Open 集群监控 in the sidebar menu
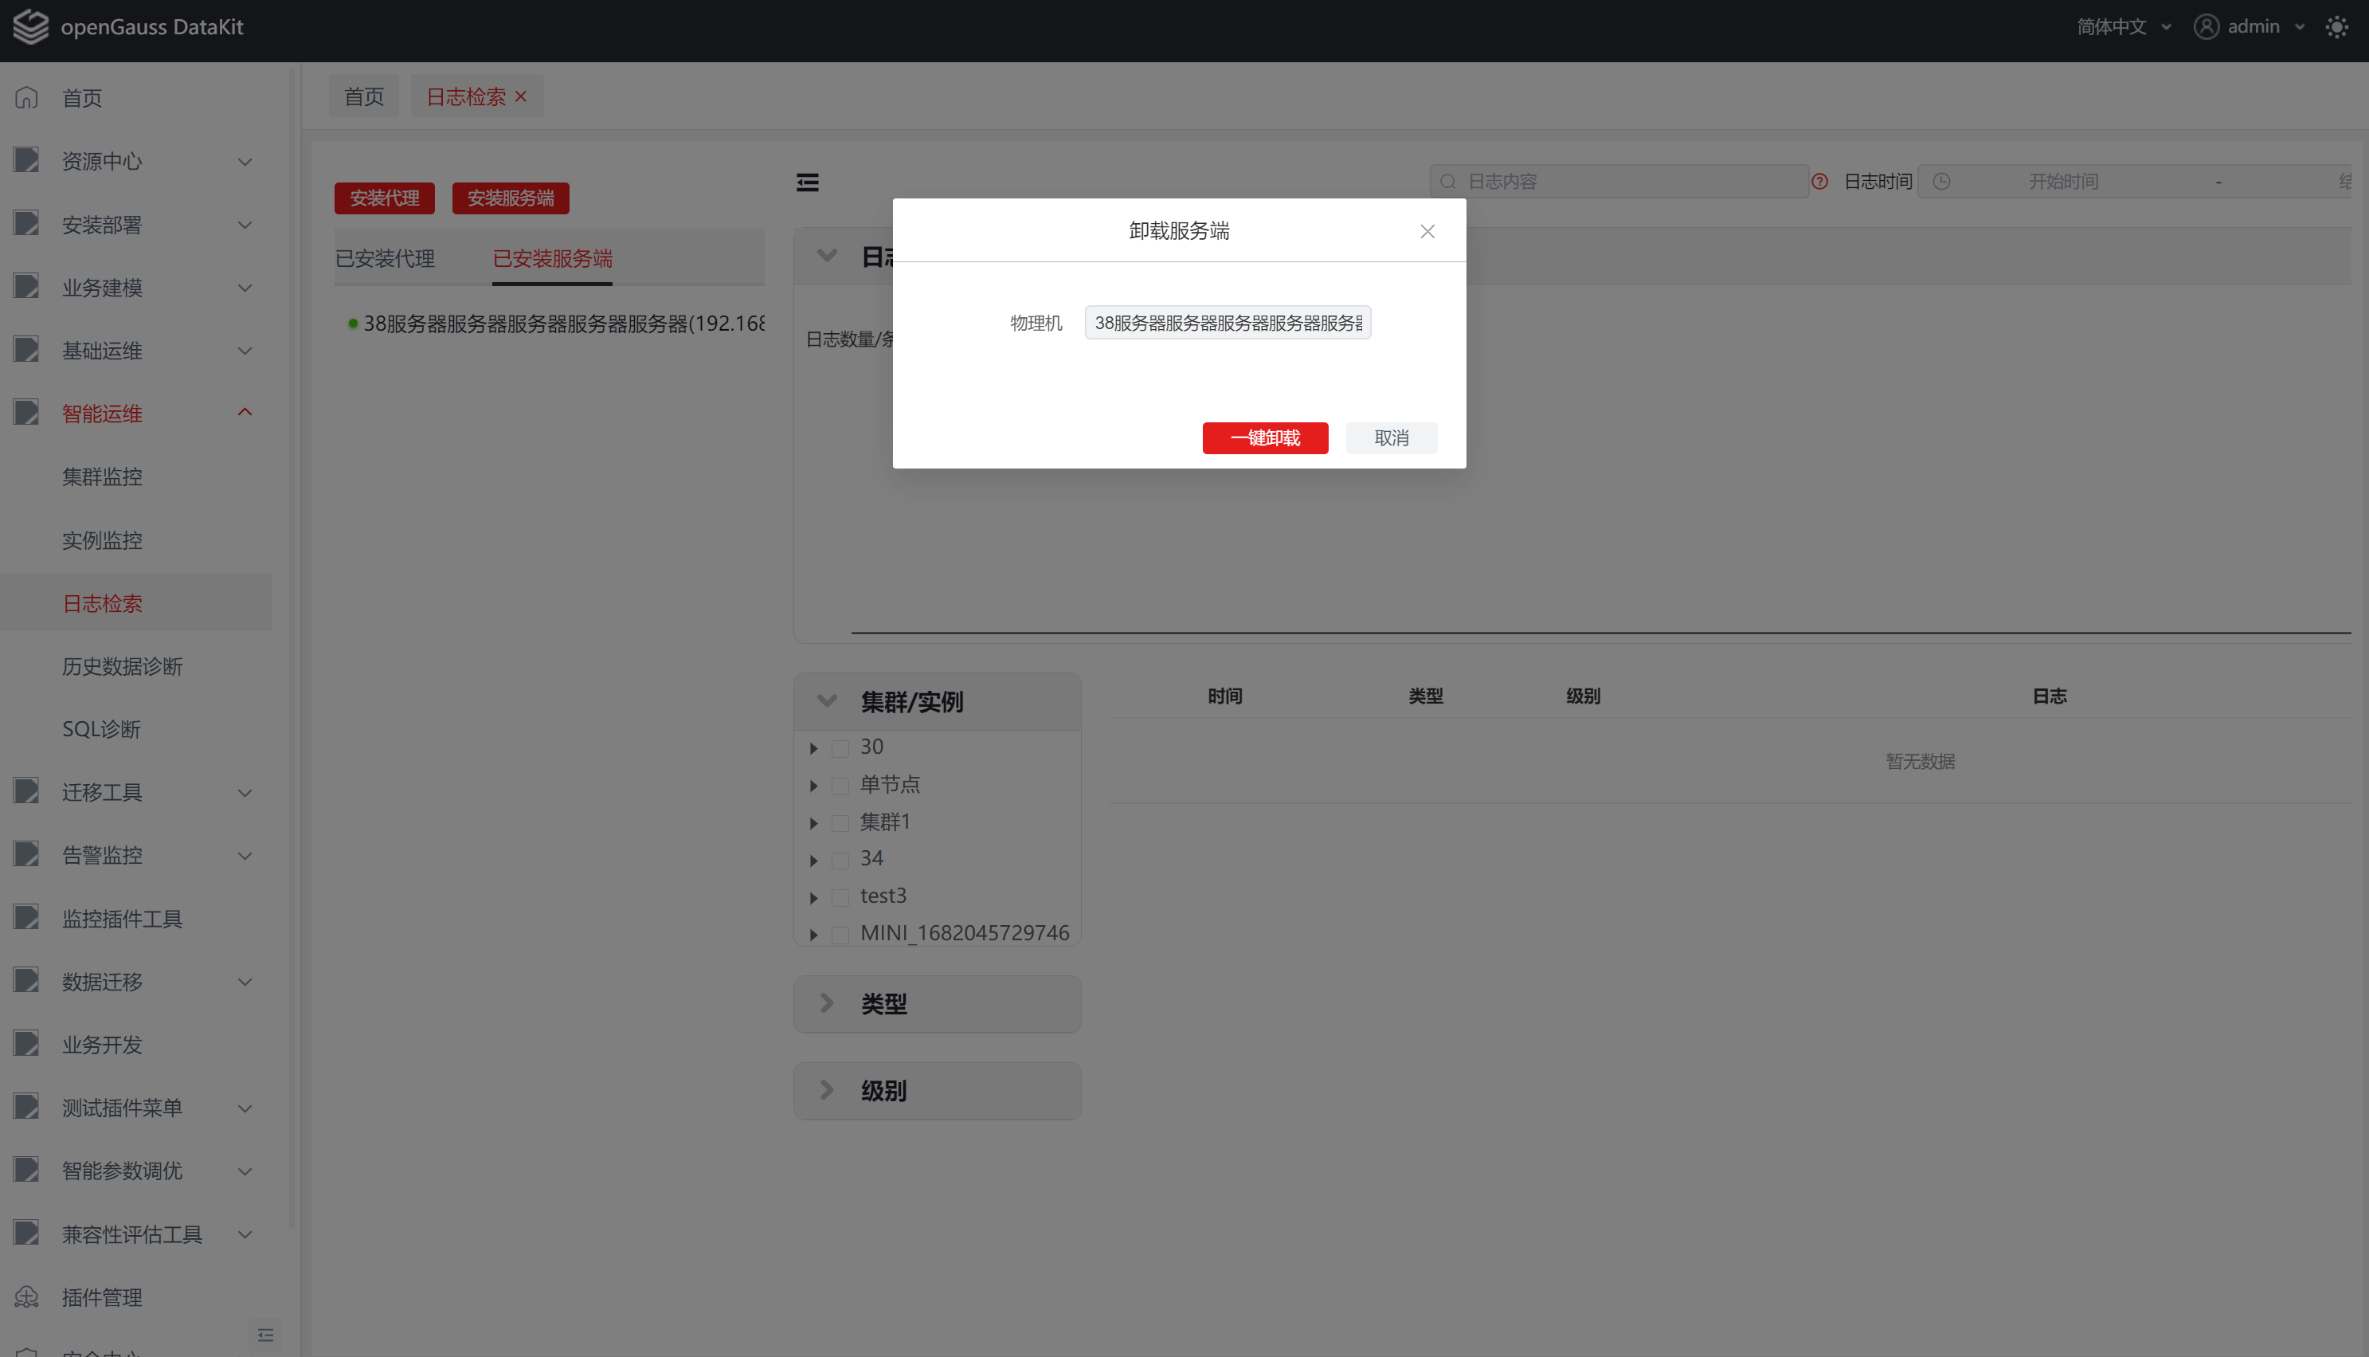This screenshot has width=2369, height=1357. pyautogui.click(x=103, y=477)
